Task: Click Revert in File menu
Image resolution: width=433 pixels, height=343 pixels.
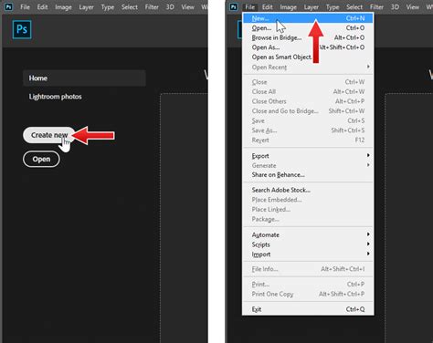Action: tap(308, 140)
